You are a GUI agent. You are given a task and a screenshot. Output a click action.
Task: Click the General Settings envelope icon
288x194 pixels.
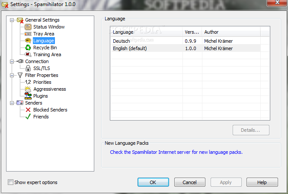pos(20,20)
